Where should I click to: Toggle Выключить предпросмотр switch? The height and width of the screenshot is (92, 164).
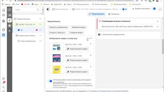pyautogui.click(x=100, y=34)
